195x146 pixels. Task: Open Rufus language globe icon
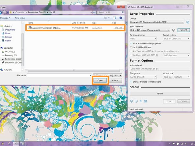click(x=131, y=101)
